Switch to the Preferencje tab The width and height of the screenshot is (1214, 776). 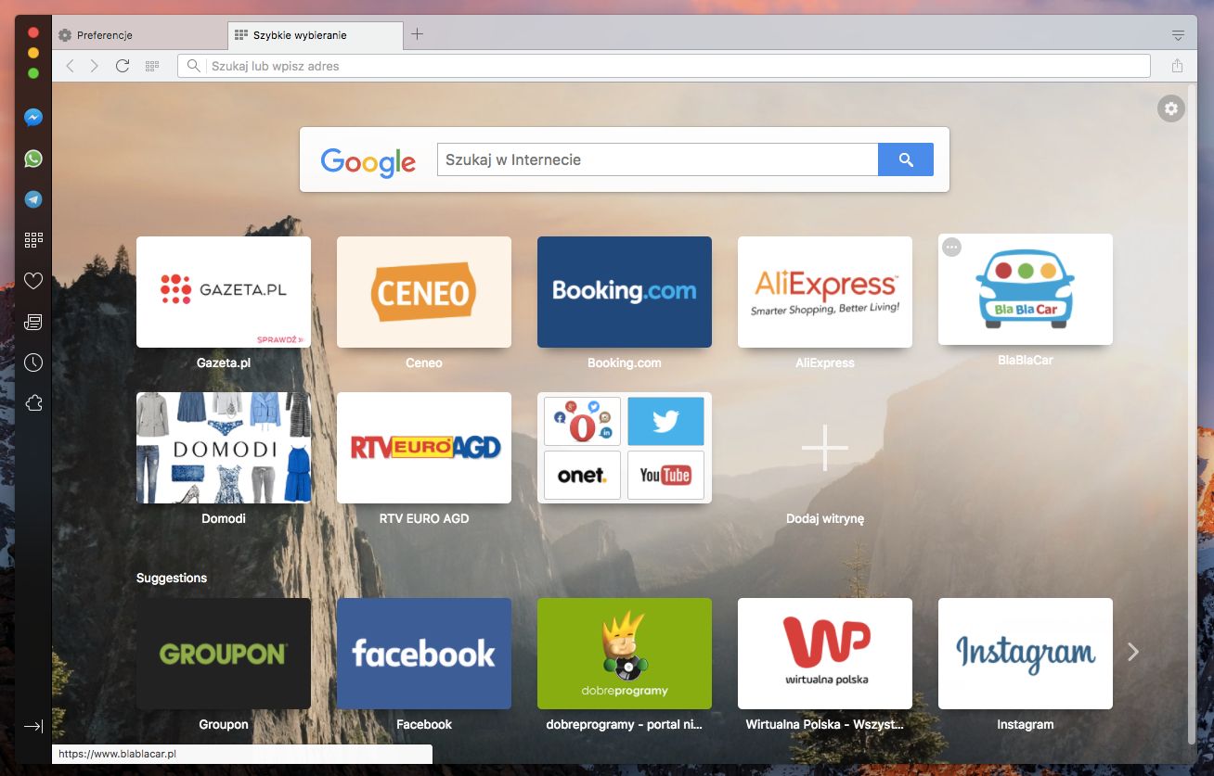[139, 35]
